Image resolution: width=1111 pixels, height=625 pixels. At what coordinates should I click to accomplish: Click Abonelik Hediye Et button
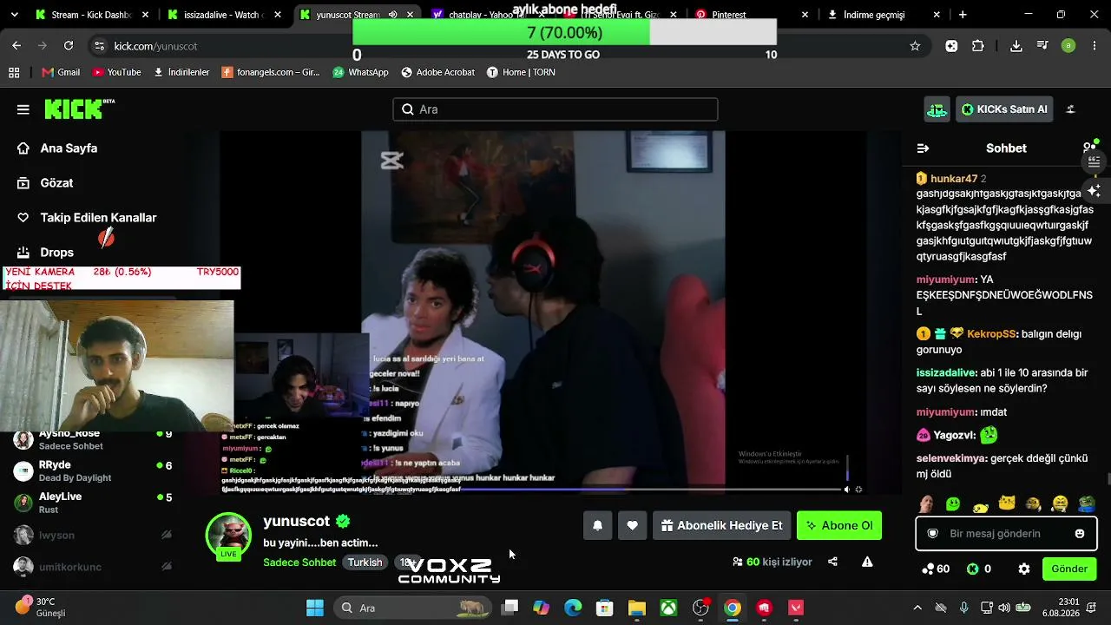coord(722,525)
